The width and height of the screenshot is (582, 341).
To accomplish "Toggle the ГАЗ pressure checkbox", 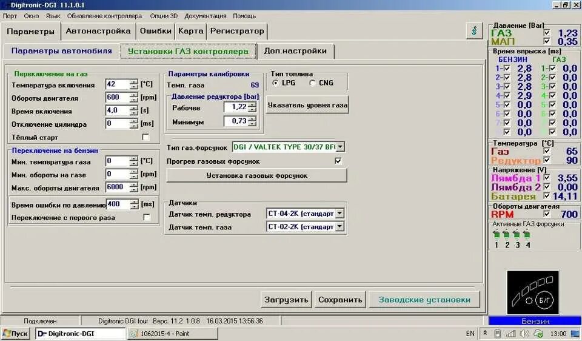I will click(546, 32).
